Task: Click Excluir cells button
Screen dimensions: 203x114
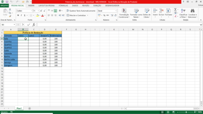Action: pos(161,13)
